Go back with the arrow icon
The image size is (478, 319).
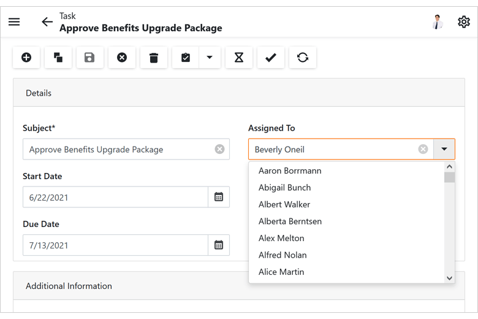(x=47, y=22)
